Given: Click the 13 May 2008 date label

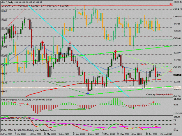Looking at the screenshot, I should pos(108,134).
